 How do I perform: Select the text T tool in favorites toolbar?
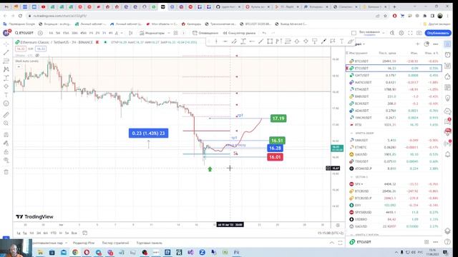click(x=341, y=41)
